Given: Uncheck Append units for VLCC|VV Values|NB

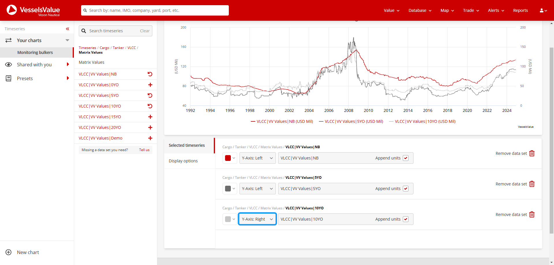Looking at the screenshot, I should tap(406, 158).
